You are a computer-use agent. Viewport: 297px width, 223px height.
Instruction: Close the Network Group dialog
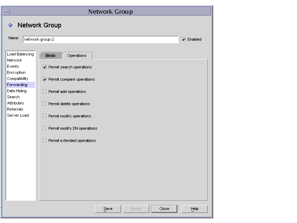click(164, 209)
